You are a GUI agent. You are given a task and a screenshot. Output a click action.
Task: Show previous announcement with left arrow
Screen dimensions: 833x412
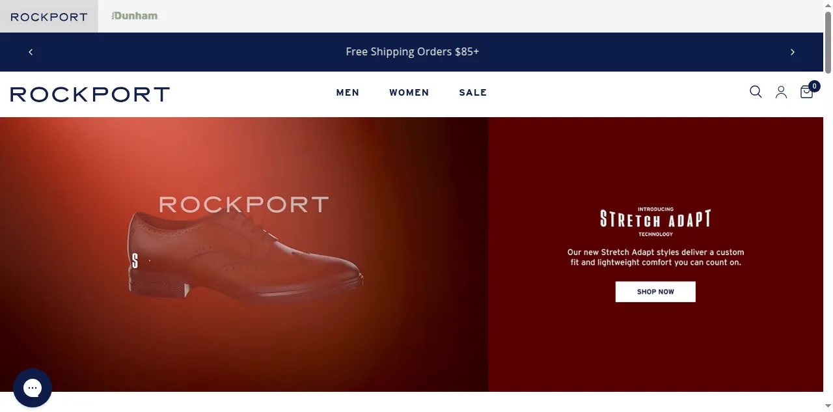click(31, 52)
